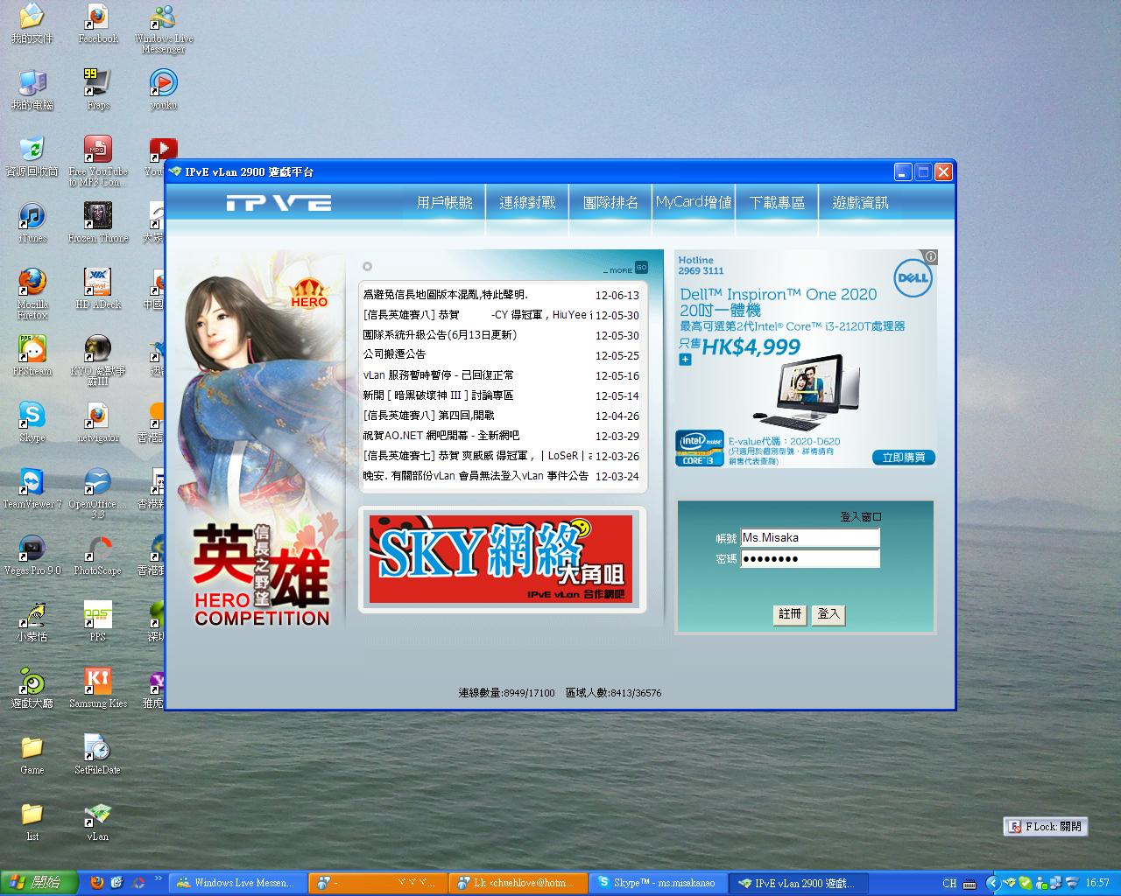1121x896 pixels.
Task: Open the 用戶帳號 tab in IPvE
Action: (444, 203)
